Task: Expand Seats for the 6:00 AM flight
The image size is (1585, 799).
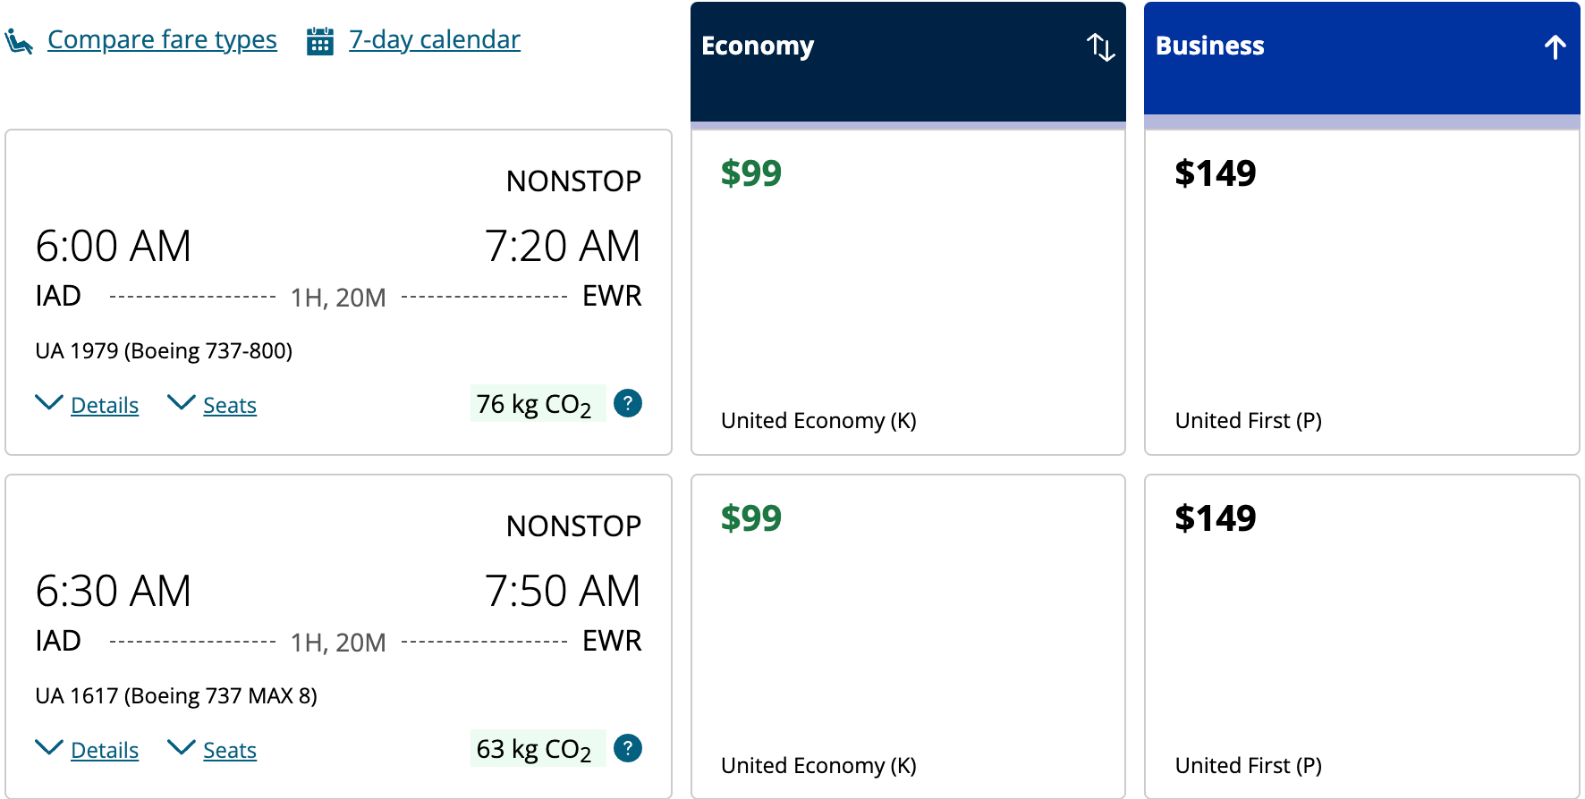Action: (x=229, y=405)
